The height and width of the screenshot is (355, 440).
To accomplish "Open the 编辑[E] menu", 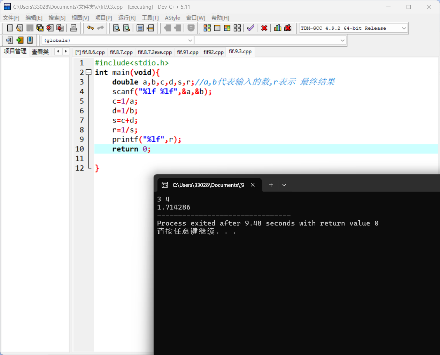I will (34, 18).
